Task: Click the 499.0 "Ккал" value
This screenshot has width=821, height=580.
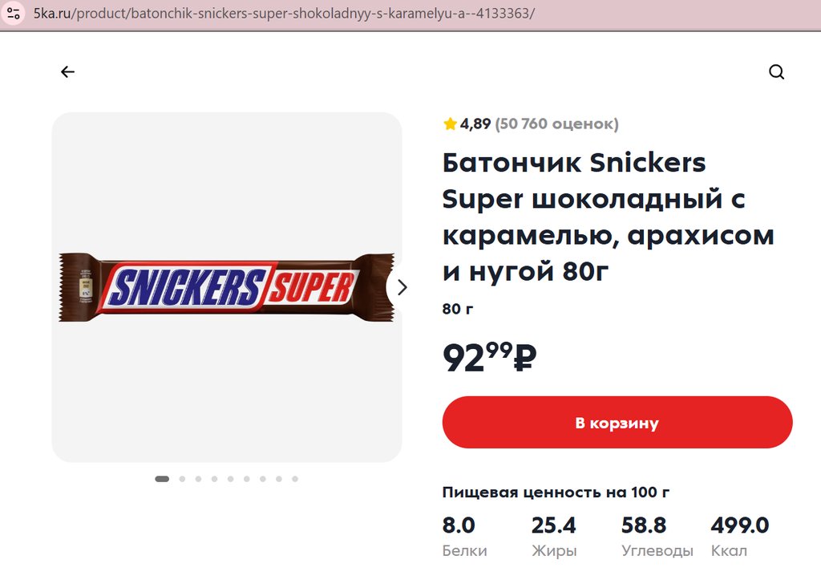Action: [739, 526]
